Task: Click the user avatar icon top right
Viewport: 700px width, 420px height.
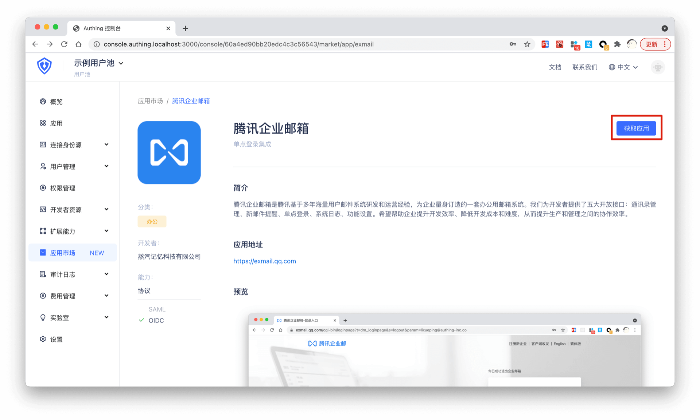Action: click(658, 67)
